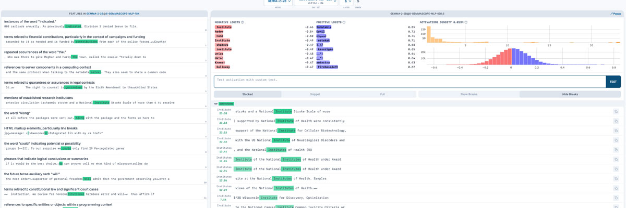This screenshot has width=626, height=208.
Task: Copy the 'site at the National Institutes' row
Action: tap(616, 178)
